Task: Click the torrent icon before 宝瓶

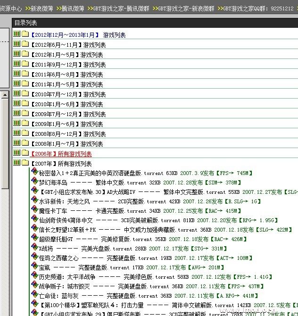Action: 34,266
